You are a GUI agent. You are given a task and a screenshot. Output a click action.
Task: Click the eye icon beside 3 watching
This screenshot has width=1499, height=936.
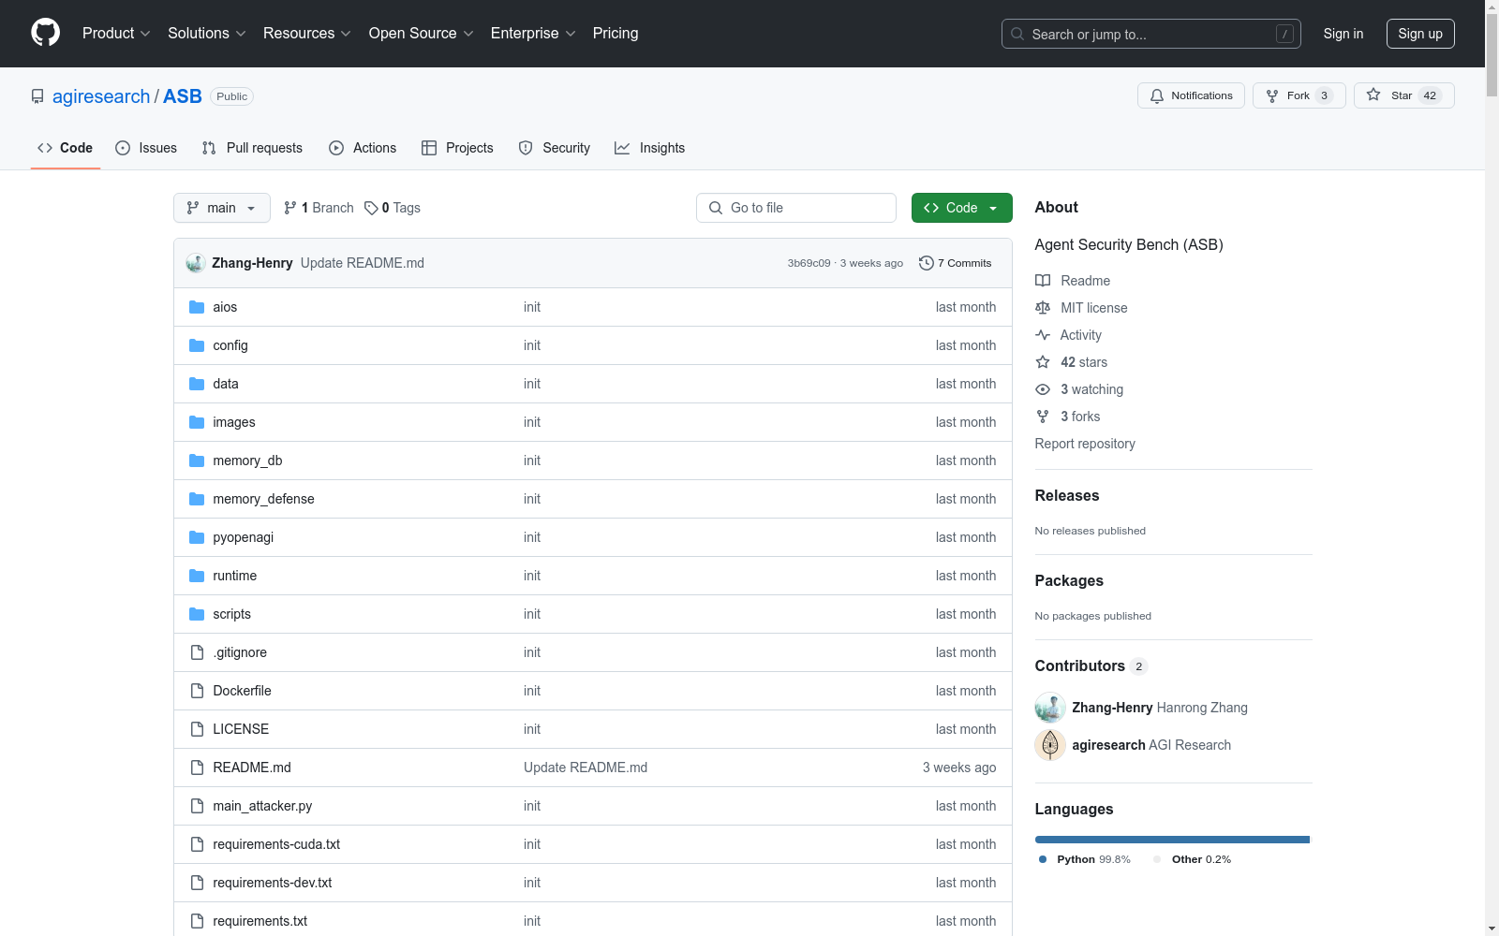[x=1043, y=389]
